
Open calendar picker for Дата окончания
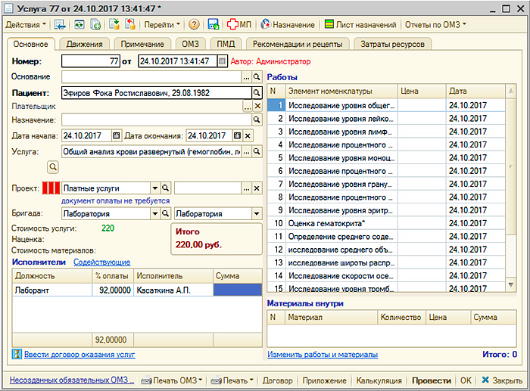(x=237, y=135)
